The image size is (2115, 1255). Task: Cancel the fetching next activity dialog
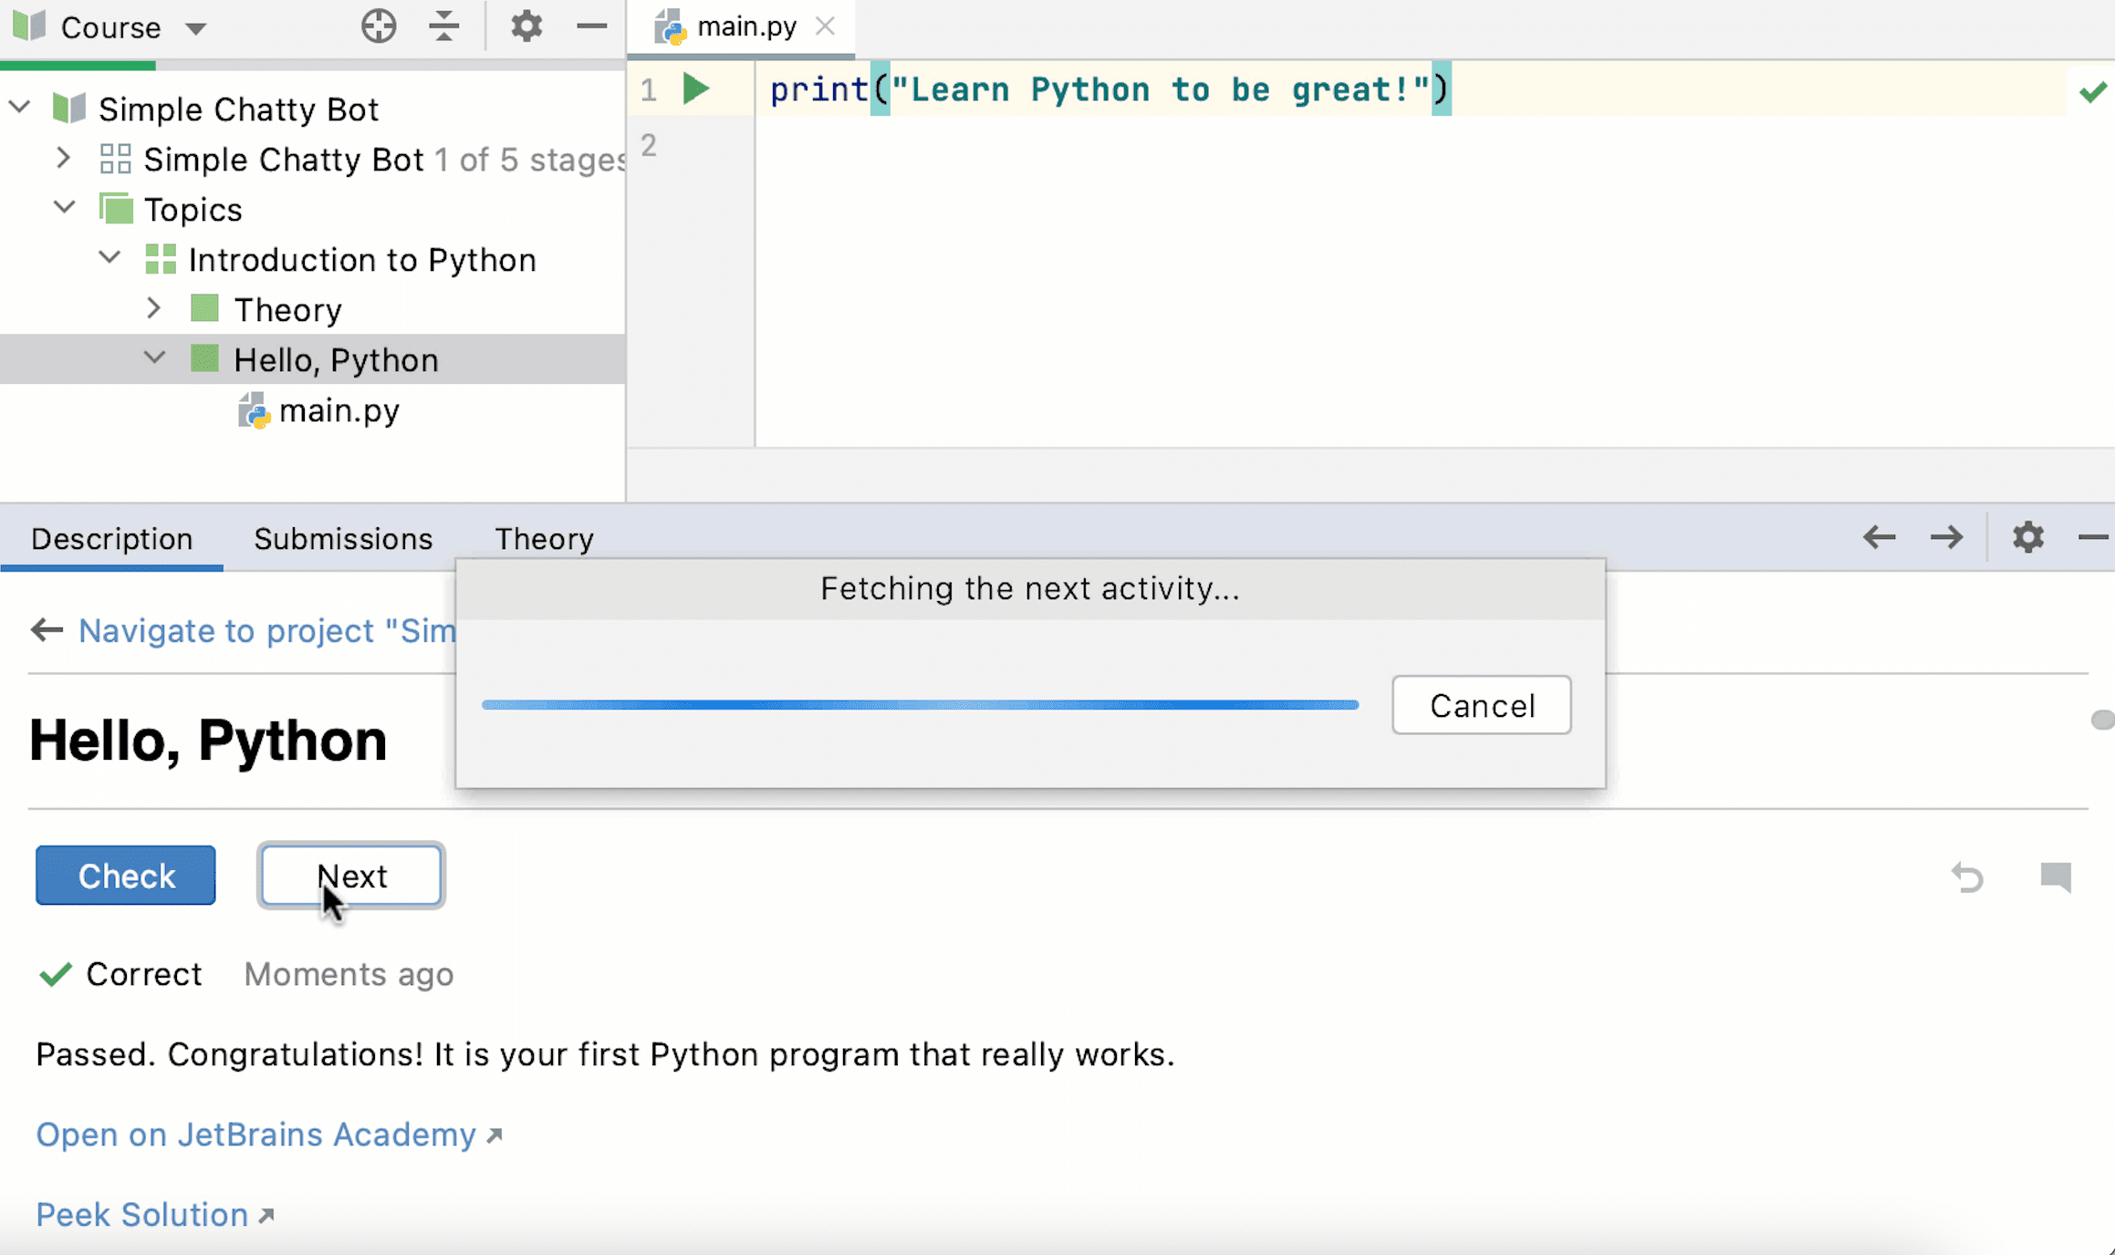[x=1481, y=704]
